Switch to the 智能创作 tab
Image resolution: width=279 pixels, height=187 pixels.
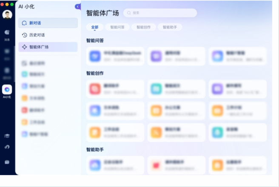coord(143,27)
